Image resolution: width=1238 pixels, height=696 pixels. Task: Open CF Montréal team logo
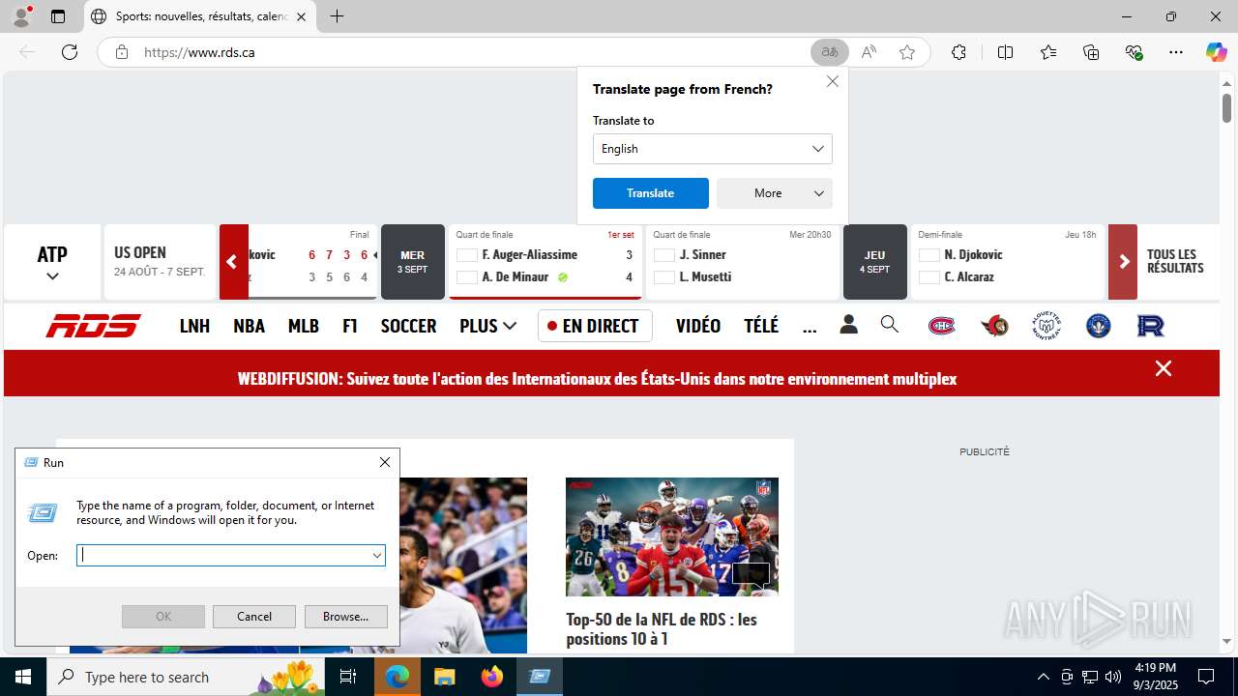1098,326
